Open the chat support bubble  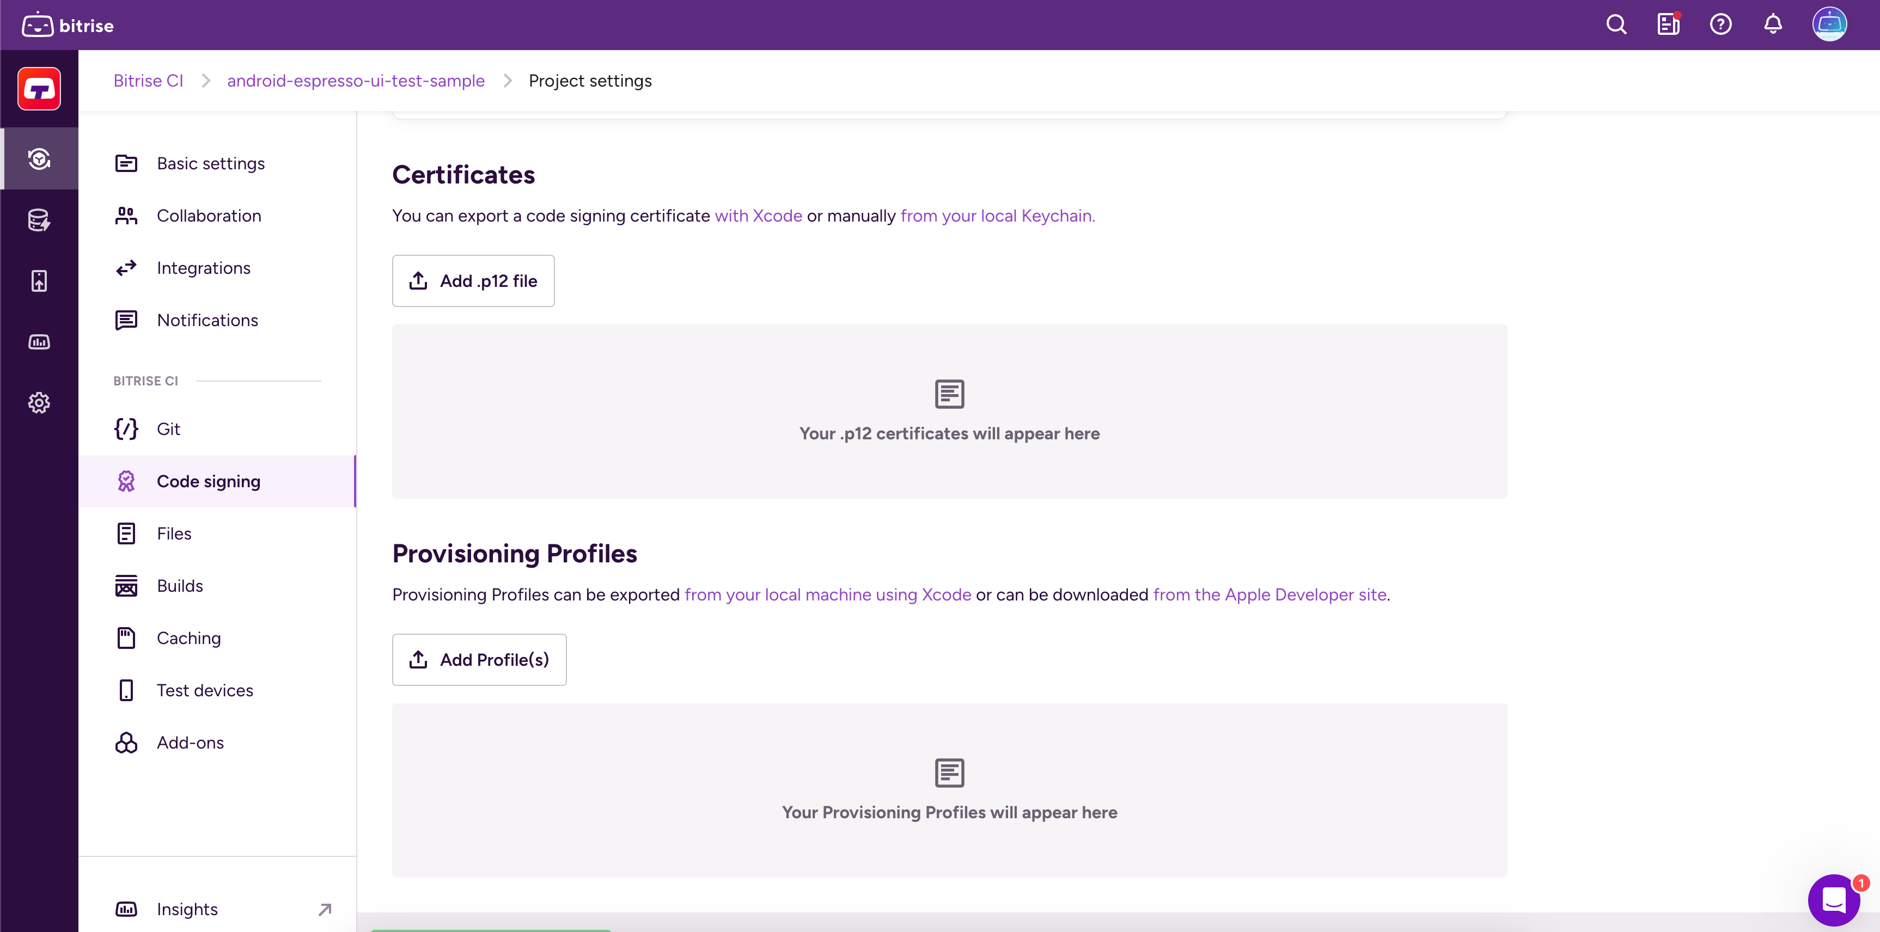point(1833,899)
